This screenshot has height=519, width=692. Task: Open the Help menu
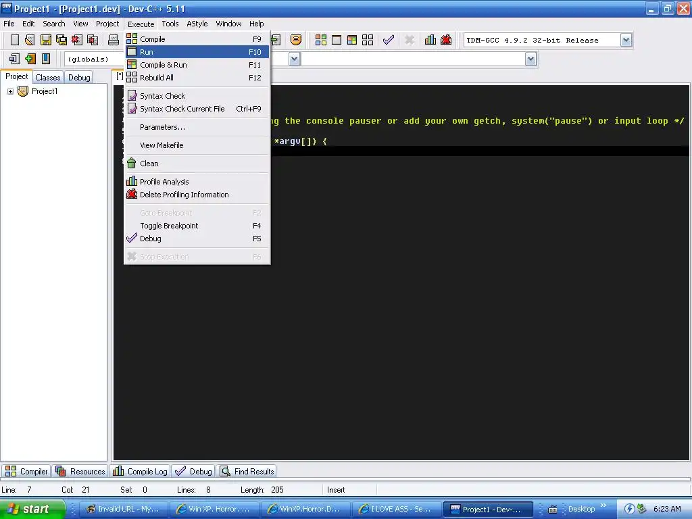click(256, 24)
